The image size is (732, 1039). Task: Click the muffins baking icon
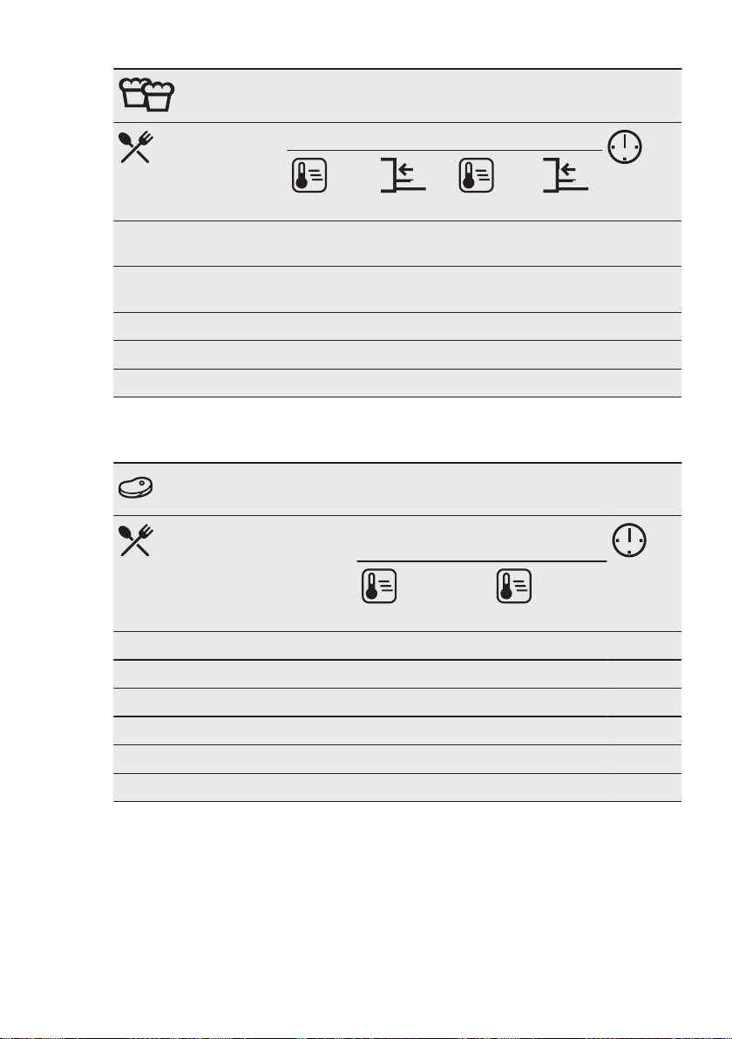tap(146, 94)
